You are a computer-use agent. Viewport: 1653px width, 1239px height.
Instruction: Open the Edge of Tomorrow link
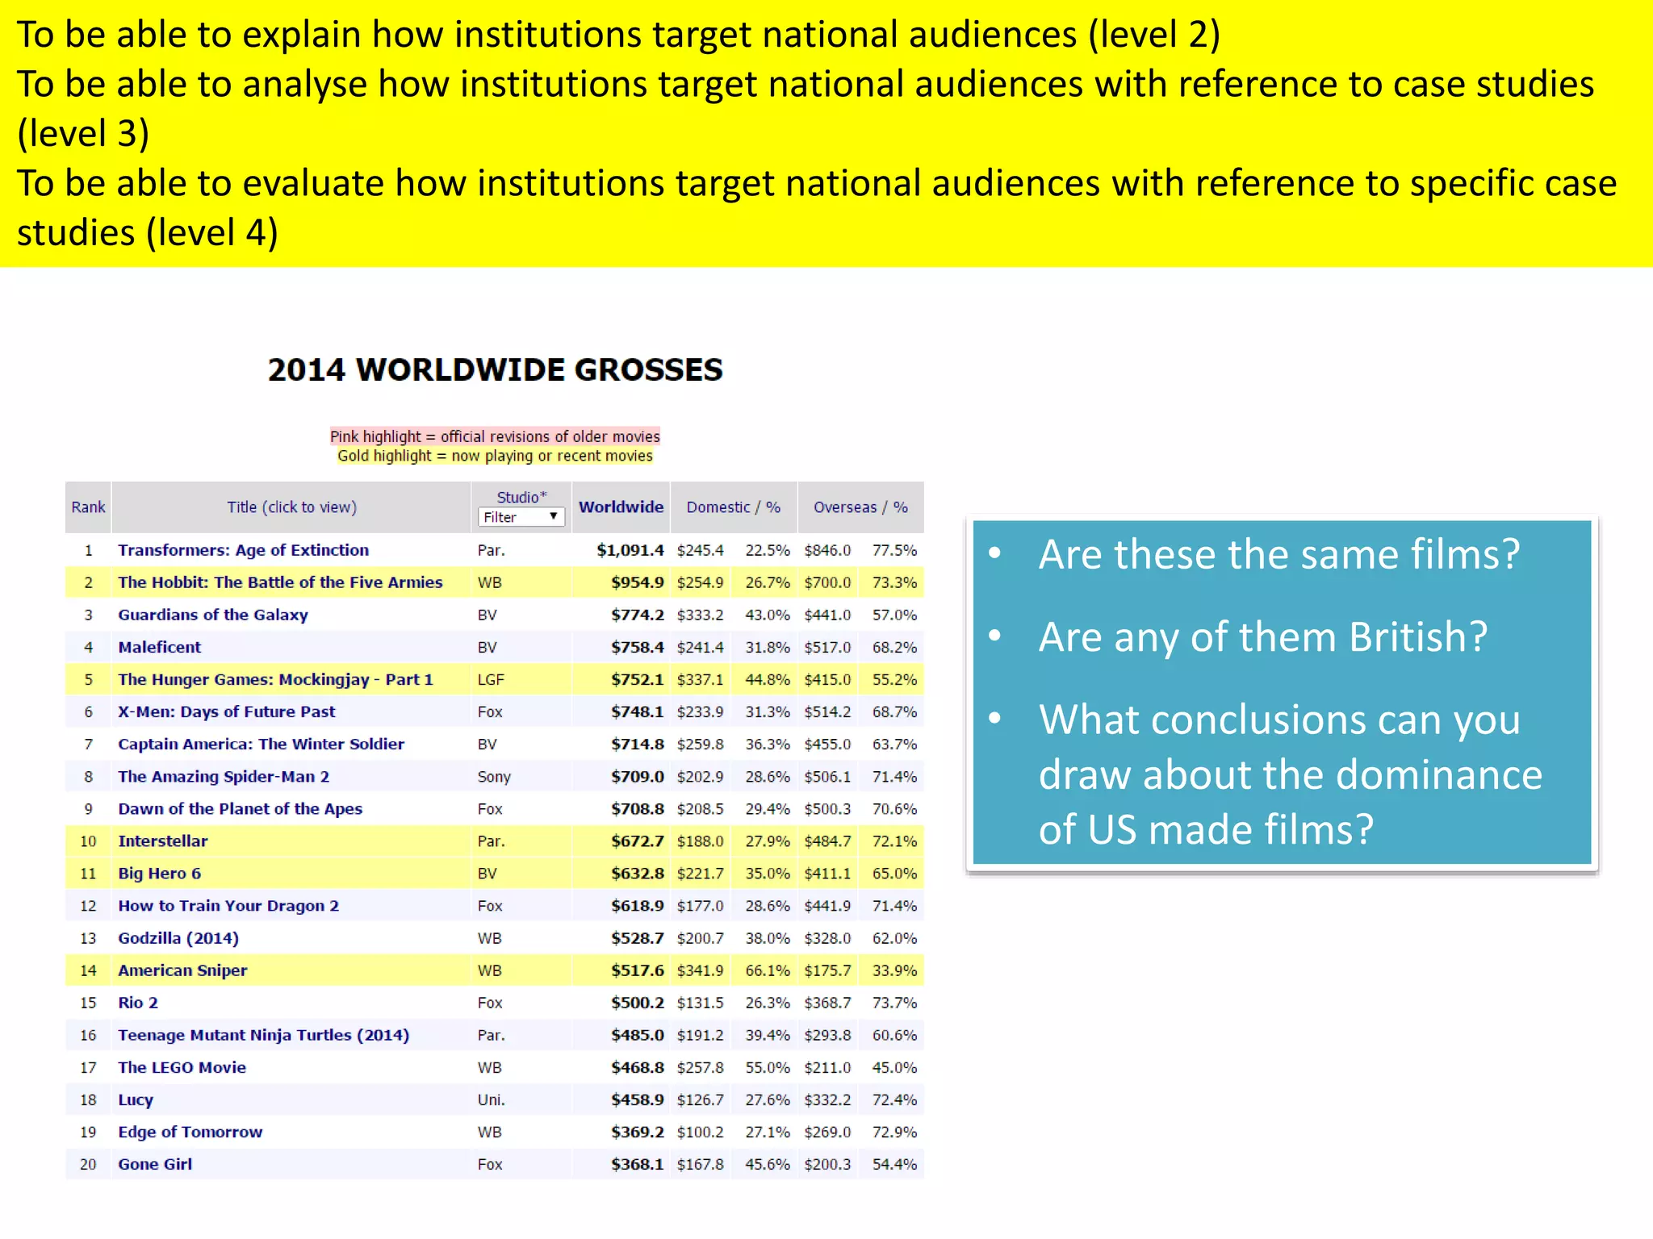pos(190,1132)
